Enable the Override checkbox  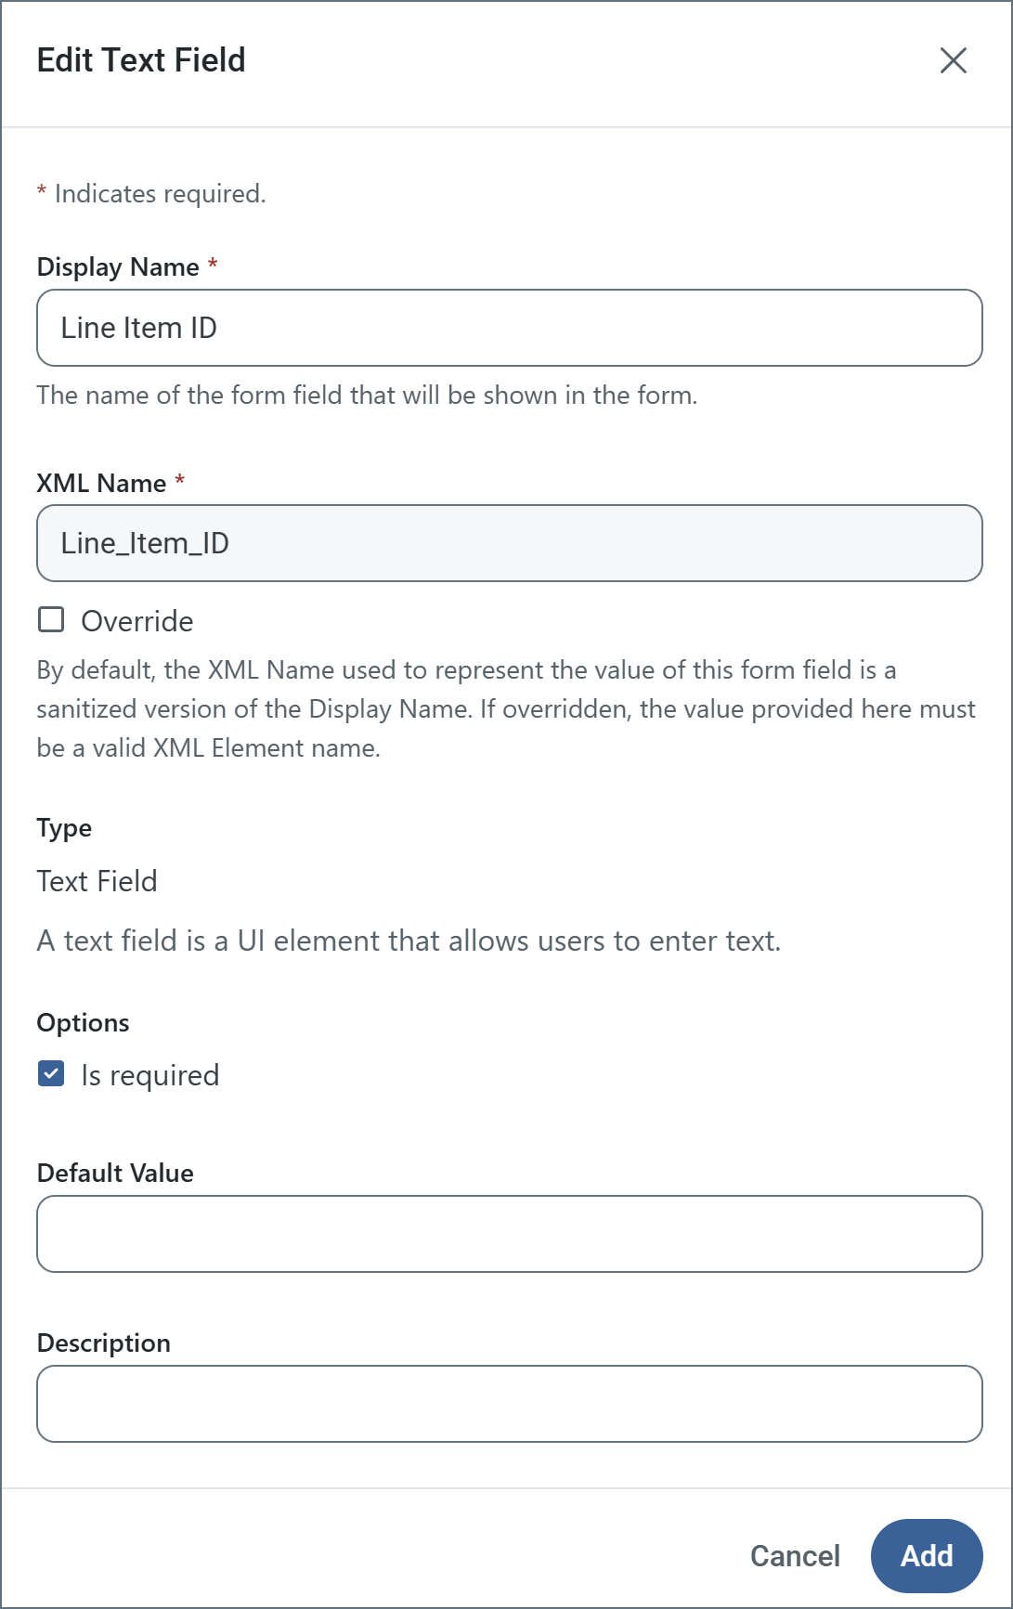(x=51, y=619)
